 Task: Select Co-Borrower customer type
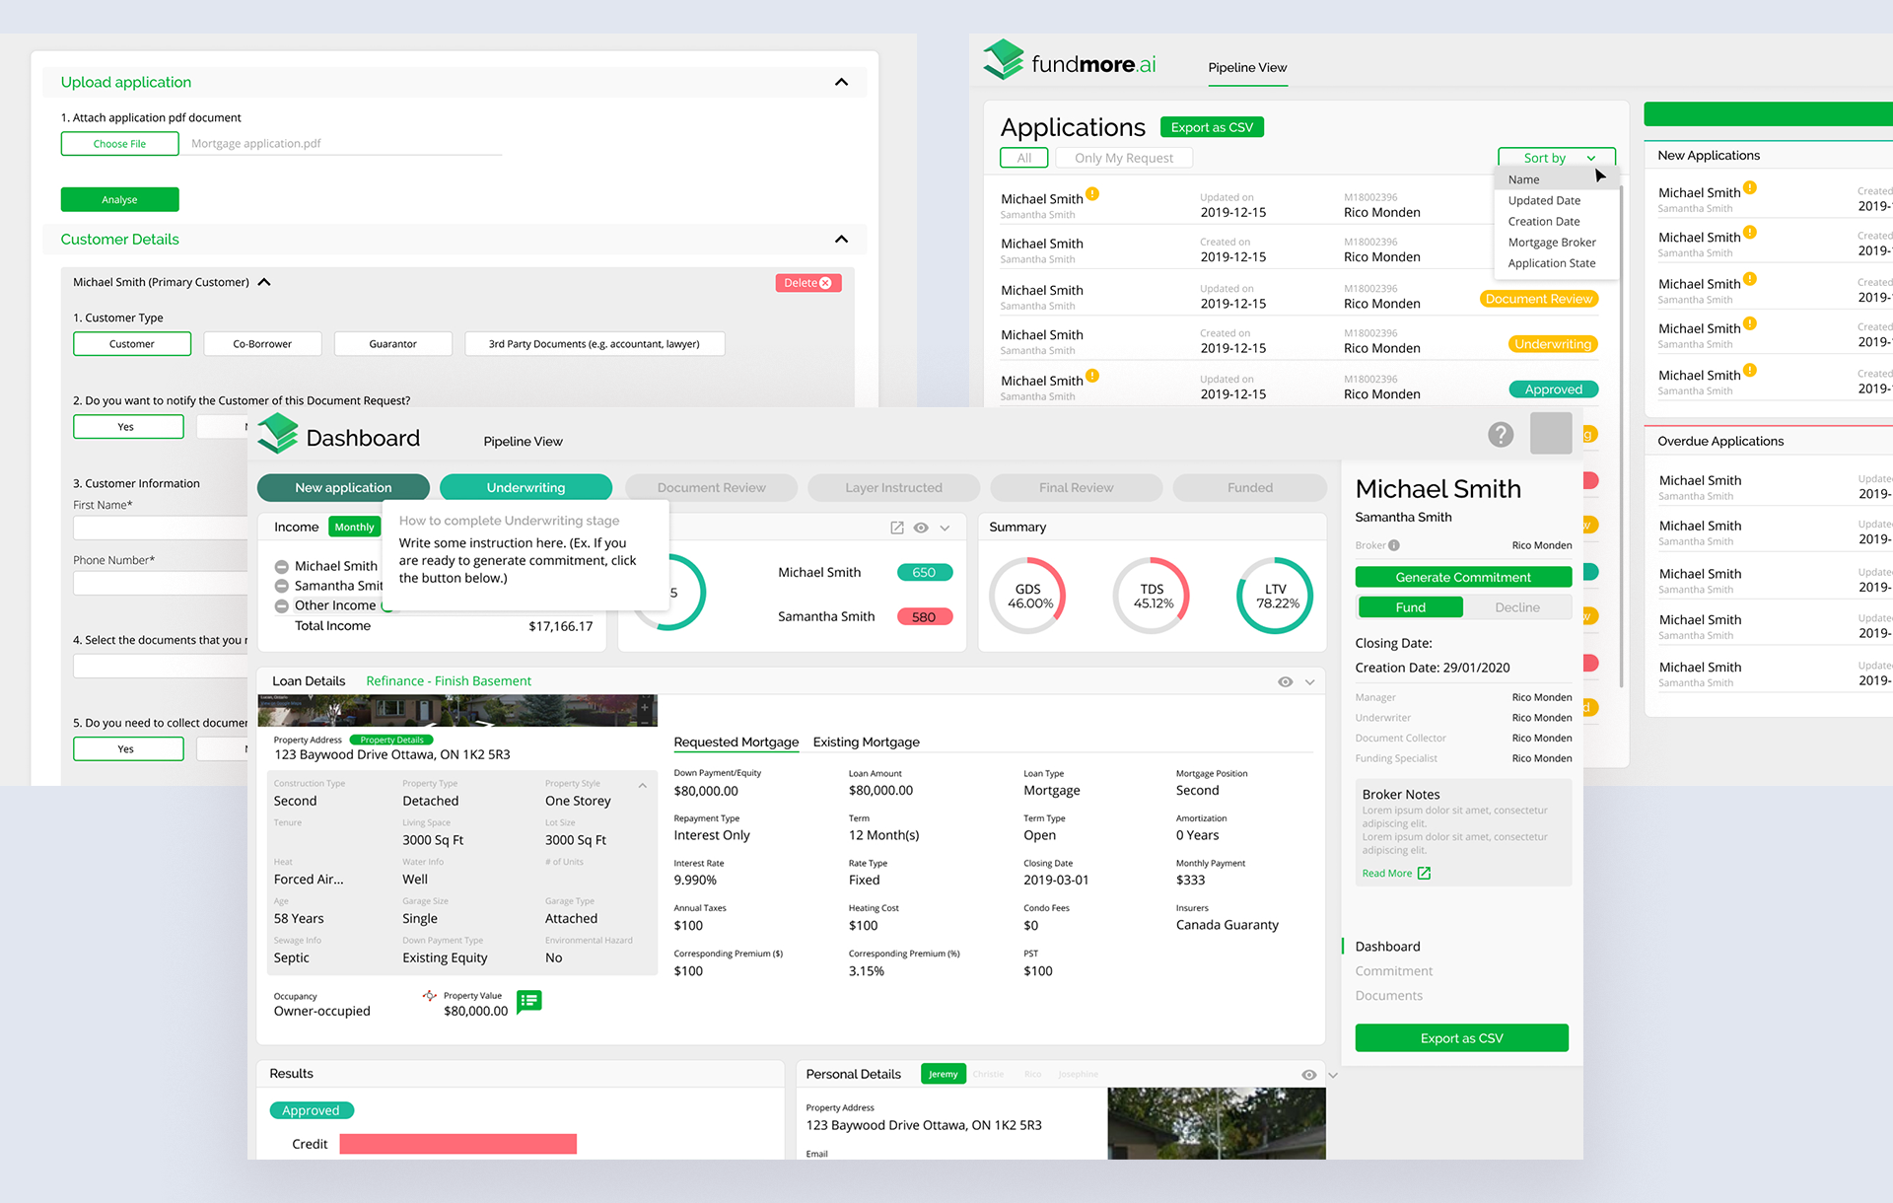[262, 344]
